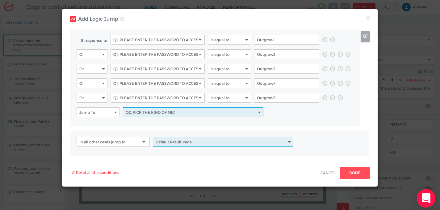
Task: Click the Add Logic Jump help icon
Action: [122, 19]
